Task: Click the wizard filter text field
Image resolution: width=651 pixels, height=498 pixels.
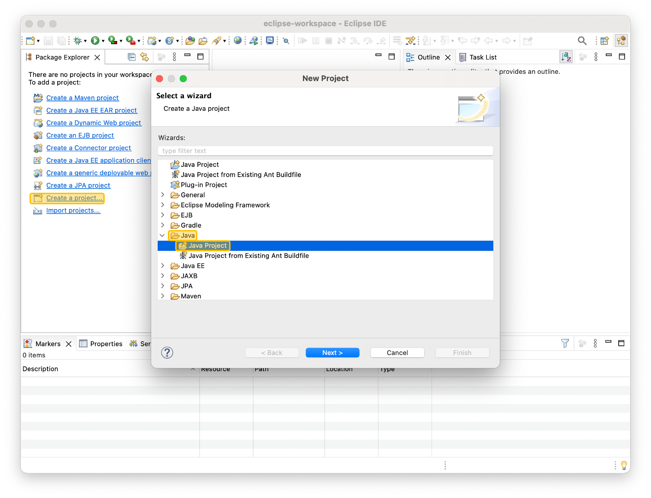Action: (325, 151)
